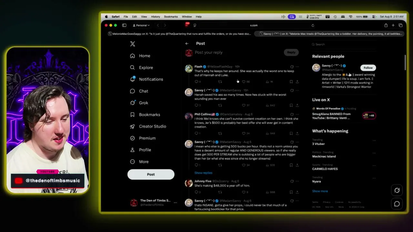Click the white Post button
Viewport: 413px width, 232px height.
coord(151,174)
